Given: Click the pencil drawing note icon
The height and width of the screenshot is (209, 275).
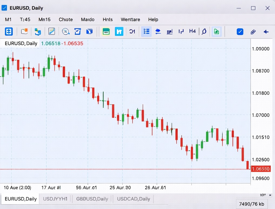Looking at the screenshot, I should click(52, 32).
